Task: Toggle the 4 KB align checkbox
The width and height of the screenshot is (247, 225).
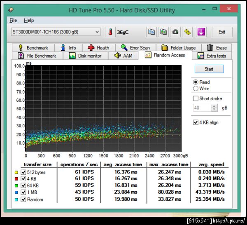Action: (x=196, y=122)
